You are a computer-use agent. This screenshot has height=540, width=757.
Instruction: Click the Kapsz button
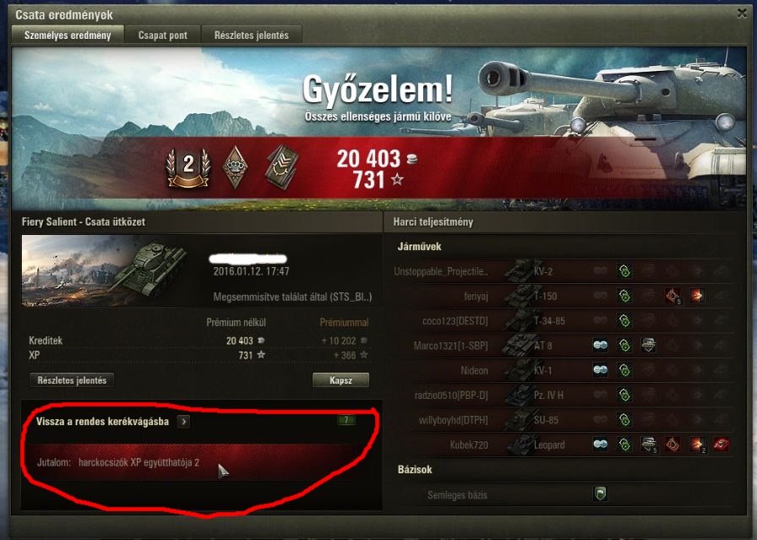340,380
